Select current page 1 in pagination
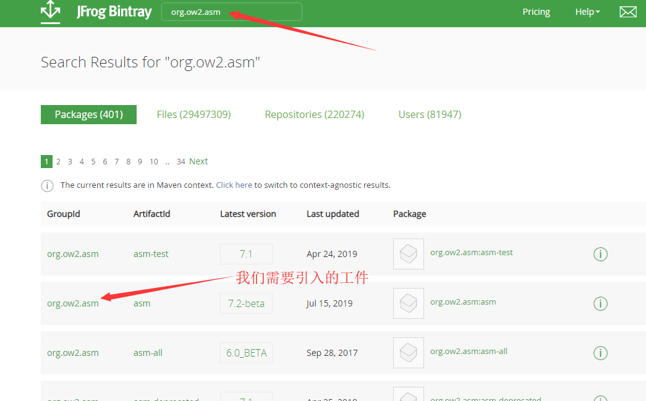646x401 pixels. [x=46, y=161]
